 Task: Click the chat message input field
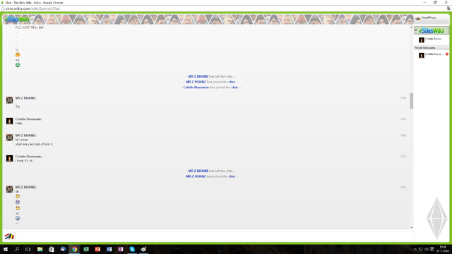point(215,236)
